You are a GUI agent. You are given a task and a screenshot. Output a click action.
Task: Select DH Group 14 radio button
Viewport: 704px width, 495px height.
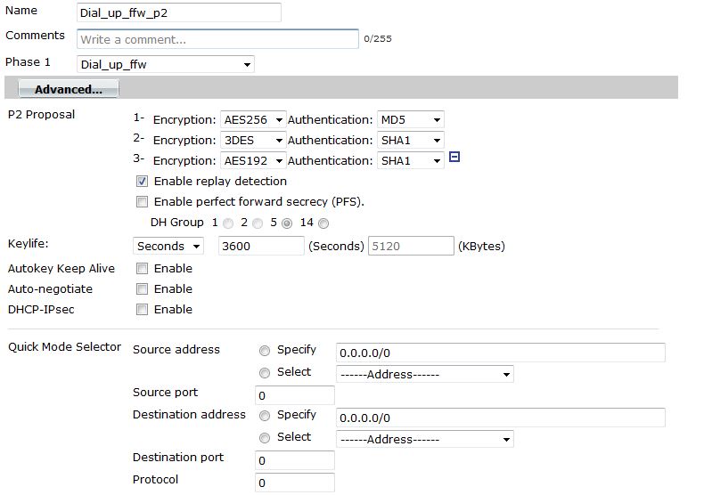click(323, 223)
